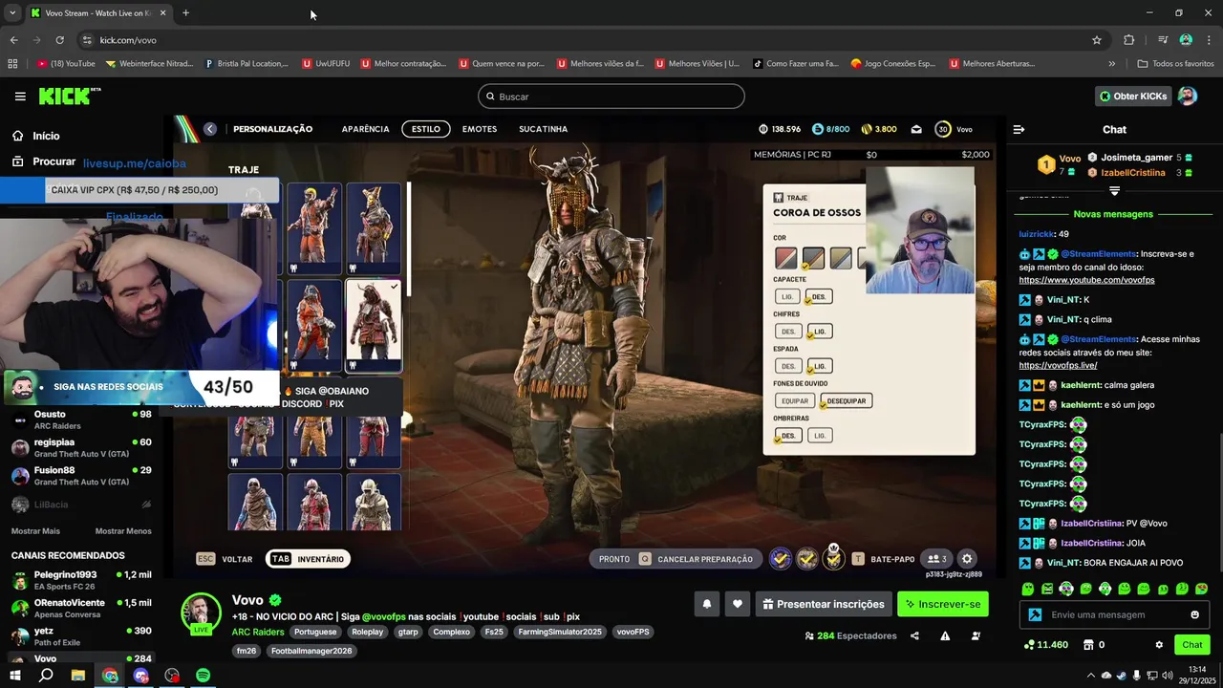1223x688 pixels.
Task: Click the INVENTÁRIO button in game
Action: tap(309, 559)
